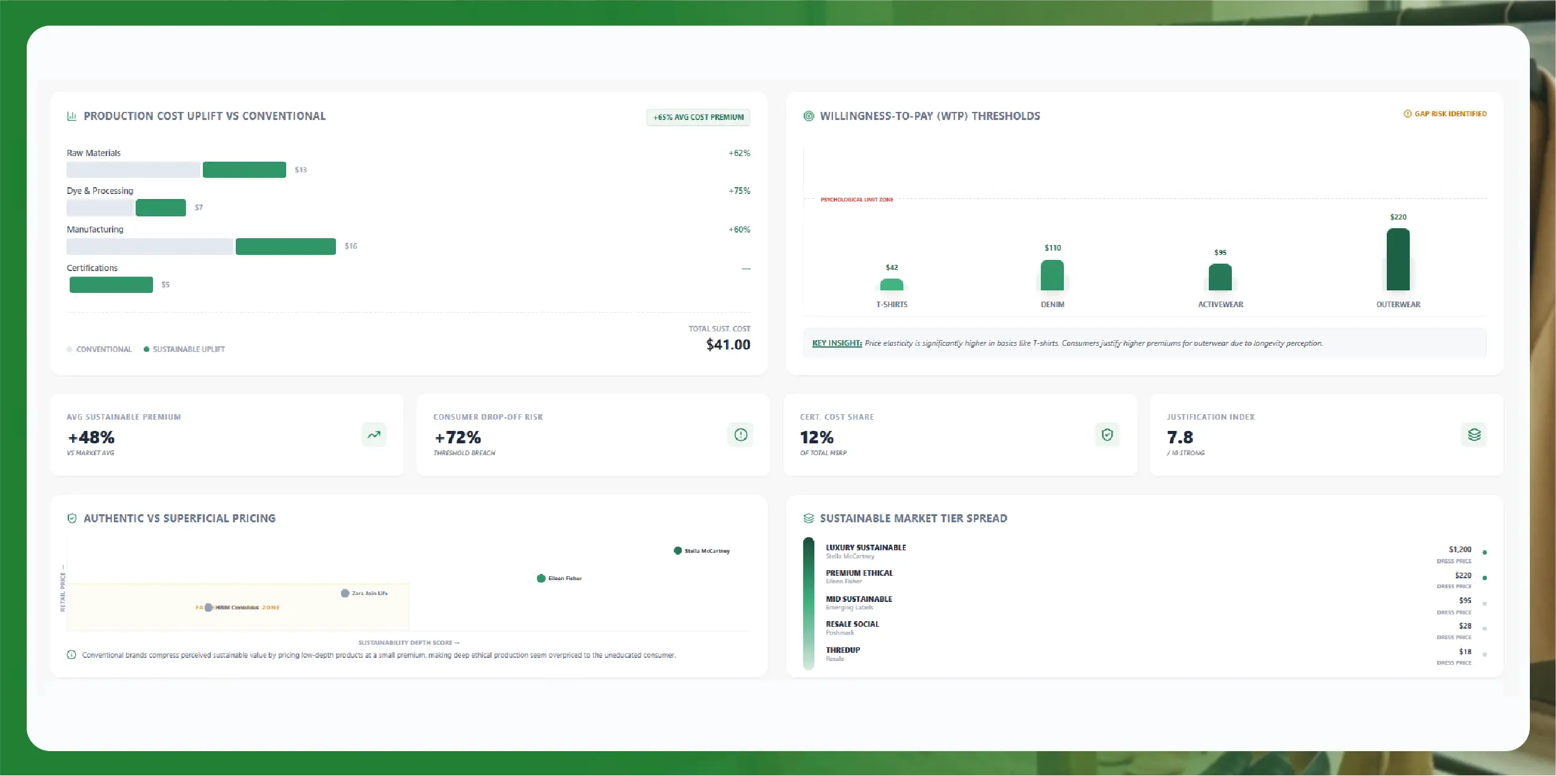Click the layers icon in Justification Index card

pyautogui.click(x=1474, y=435)
